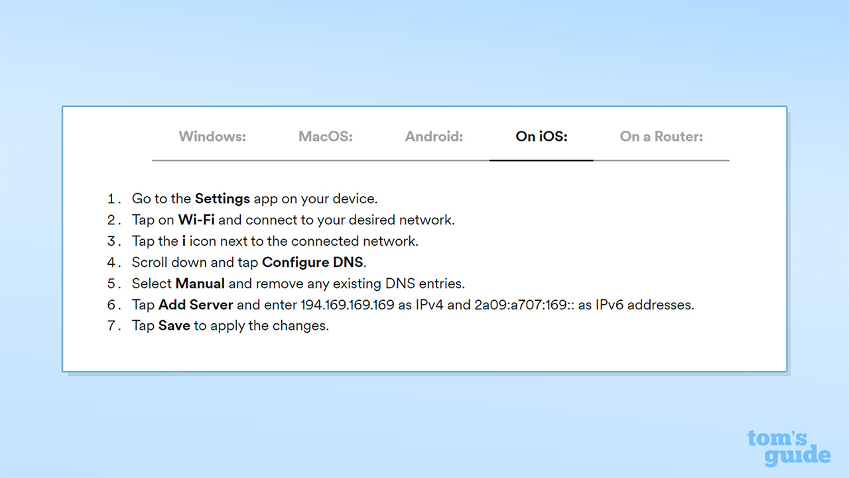Viewport: 849px width, 478px height.
Task: Show the On a Router tab
Action: tap(661, 137)
